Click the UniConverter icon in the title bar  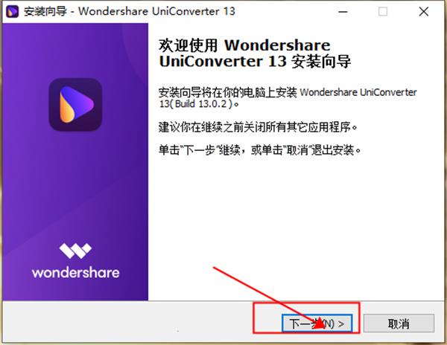(12, 12)
